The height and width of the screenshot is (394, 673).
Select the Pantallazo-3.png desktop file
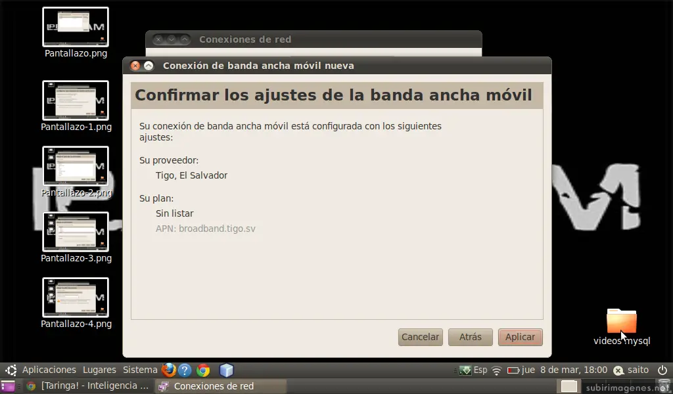(76, 238)
